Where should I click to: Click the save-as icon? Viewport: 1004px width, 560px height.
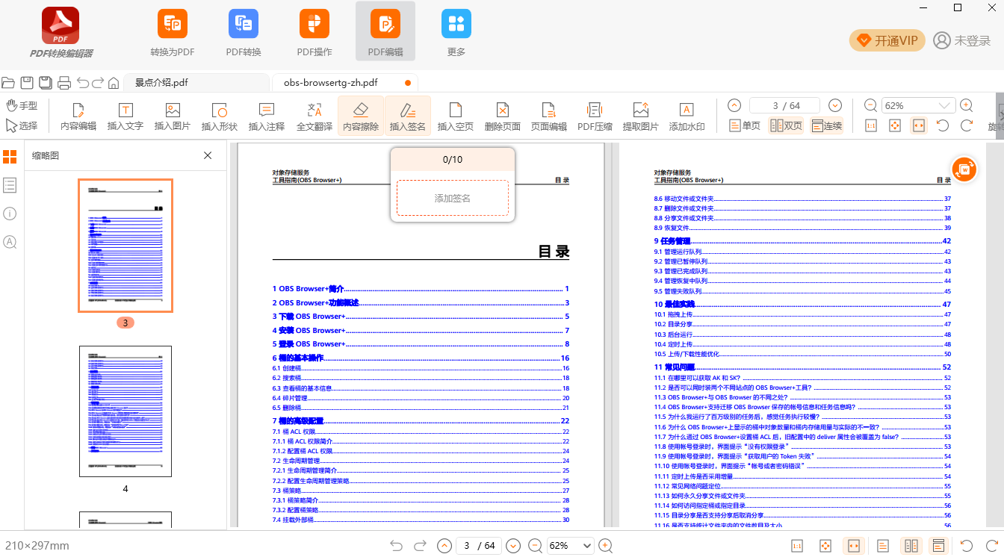pos(46,82)
